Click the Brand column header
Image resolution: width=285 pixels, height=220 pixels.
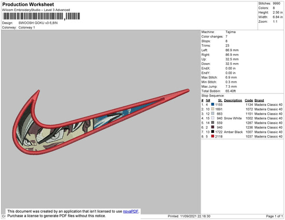click(x=259, y=101)
